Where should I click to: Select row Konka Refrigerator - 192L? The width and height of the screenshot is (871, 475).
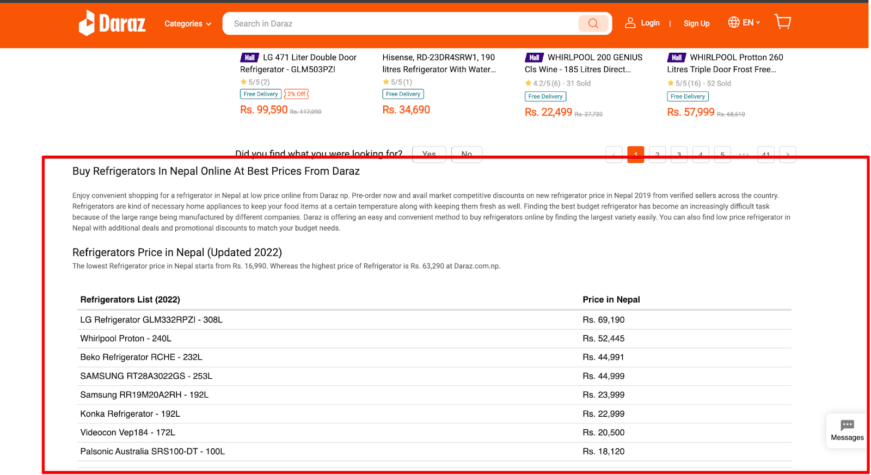[434, 414]
